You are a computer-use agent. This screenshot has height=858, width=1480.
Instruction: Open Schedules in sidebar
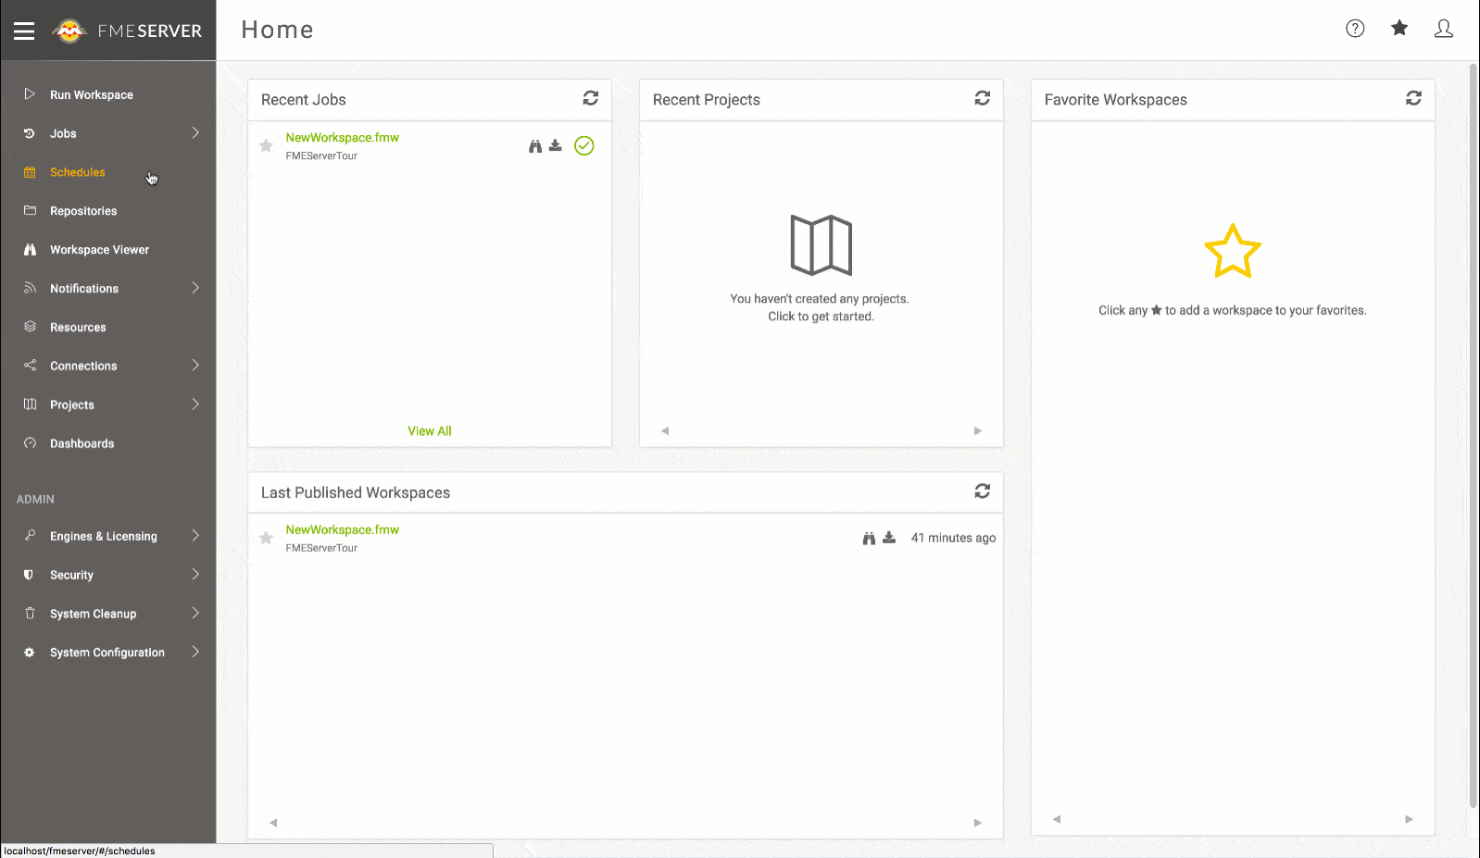[78, 172]
